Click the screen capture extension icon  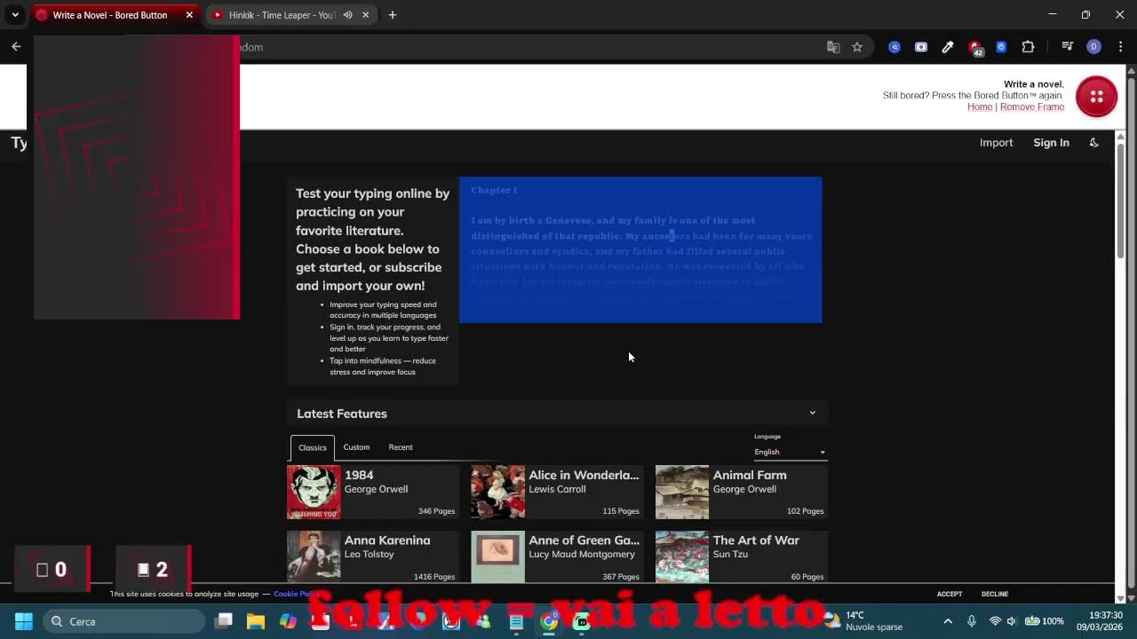(921, 47)
